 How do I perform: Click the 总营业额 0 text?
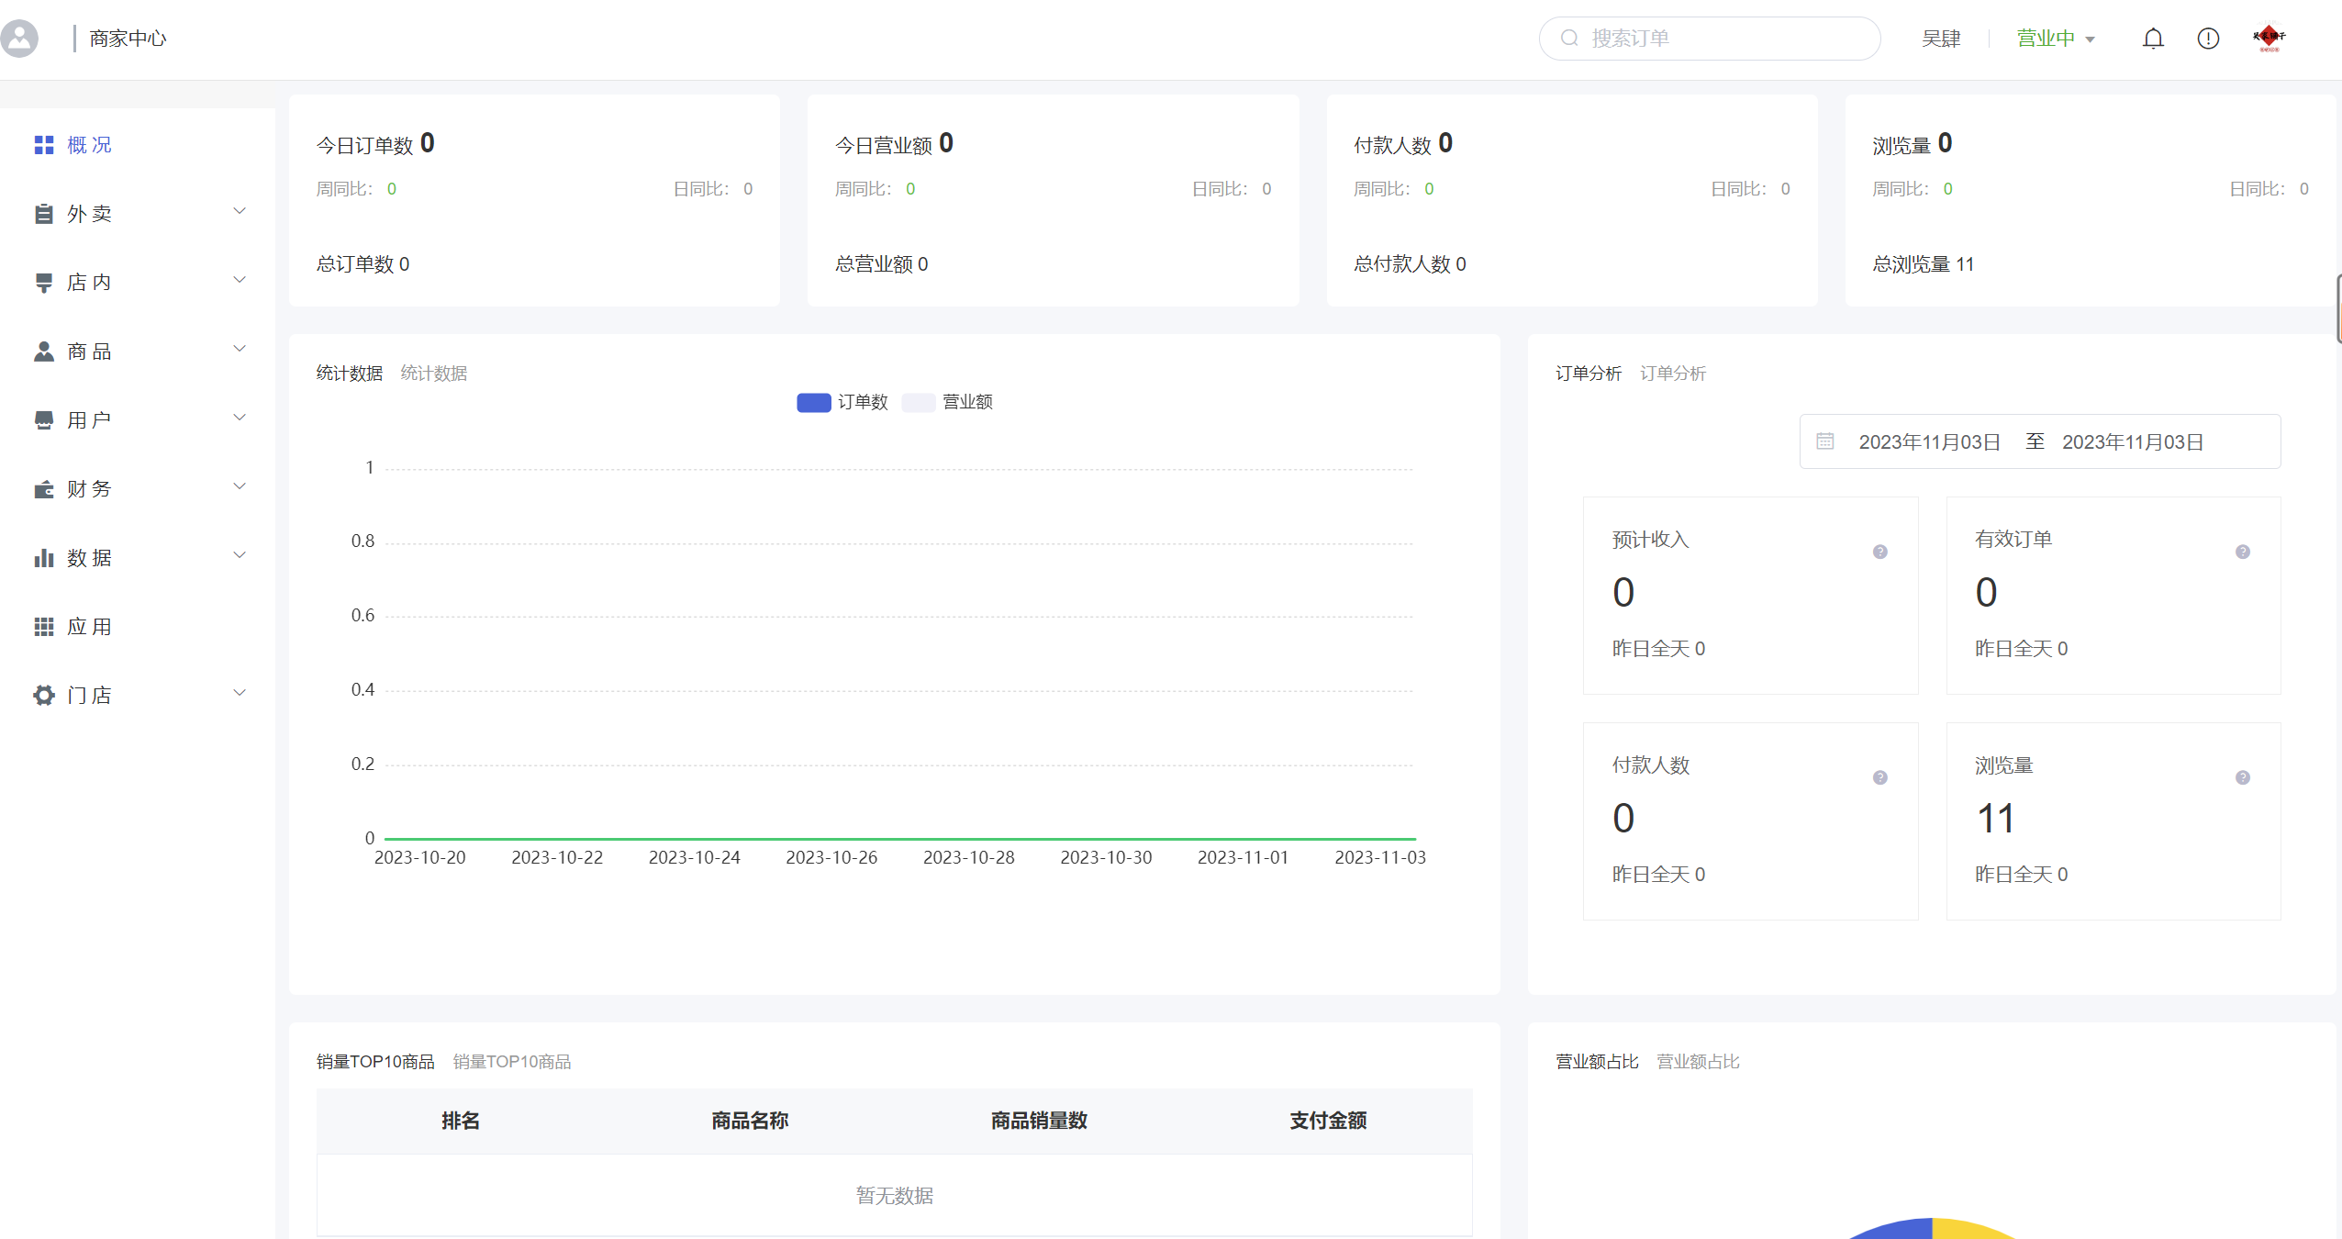(x=882, y=264)
